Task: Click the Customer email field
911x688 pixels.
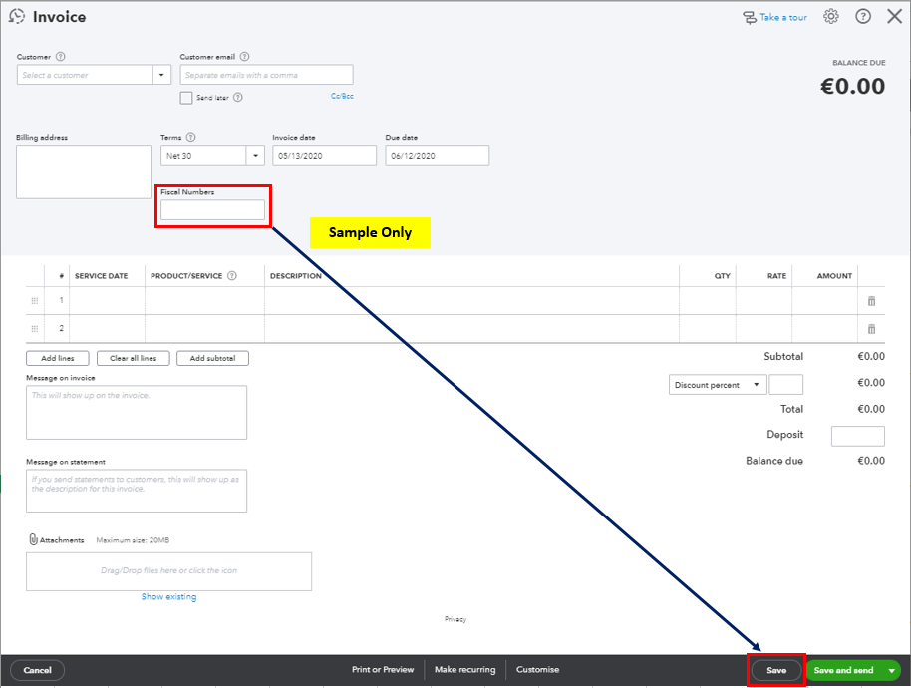Action: [266, 75]
